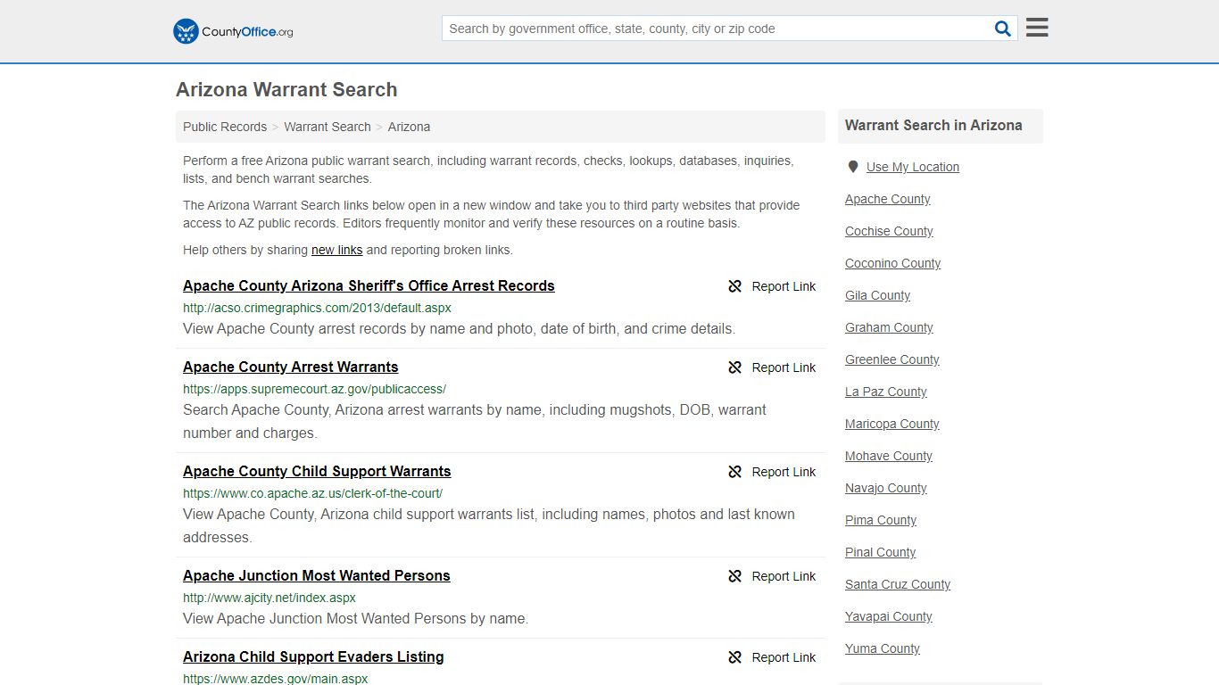This screenshot has height=685, width=1219.
Task: Select Yuma County in sidebar
Action: coord(882,648)
